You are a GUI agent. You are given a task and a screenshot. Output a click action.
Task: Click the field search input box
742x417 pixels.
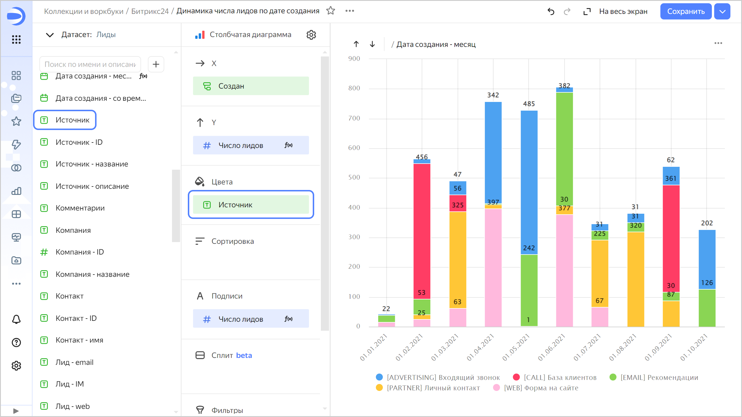click(x=90, y=64)
